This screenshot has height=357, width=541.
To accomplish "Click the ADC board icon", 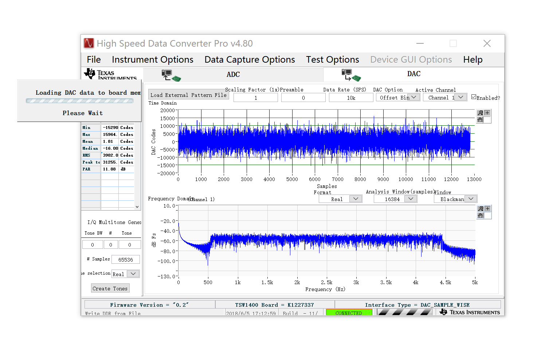I will click(x=171, y=75).
